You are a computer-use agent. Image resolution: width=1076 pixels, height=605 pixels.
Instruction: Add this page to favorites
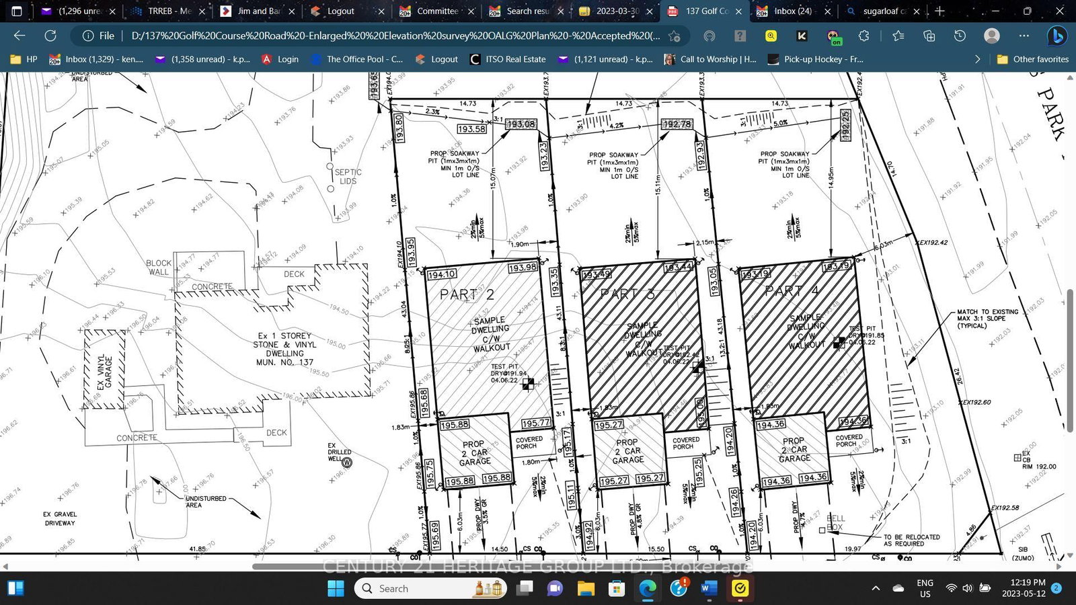tap(675, 36)
